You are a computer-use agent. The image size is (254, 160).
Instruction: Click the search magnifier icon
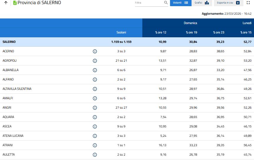(166, 3)
